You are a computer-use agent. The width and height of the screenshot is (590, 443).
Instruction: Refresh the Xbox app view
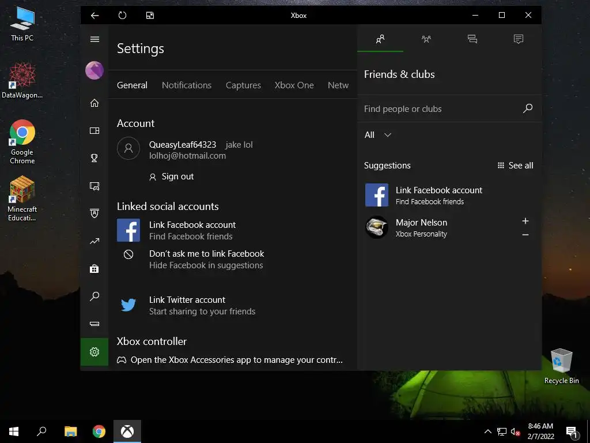(122, 16)
